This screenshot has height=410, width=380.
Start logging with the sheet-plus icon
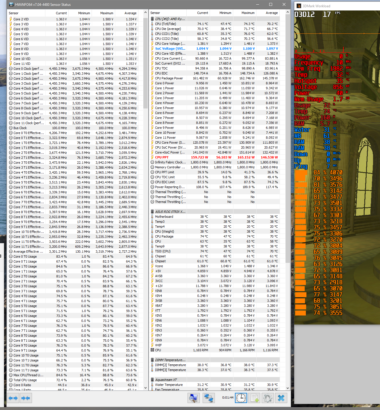[x=254, y=398]
